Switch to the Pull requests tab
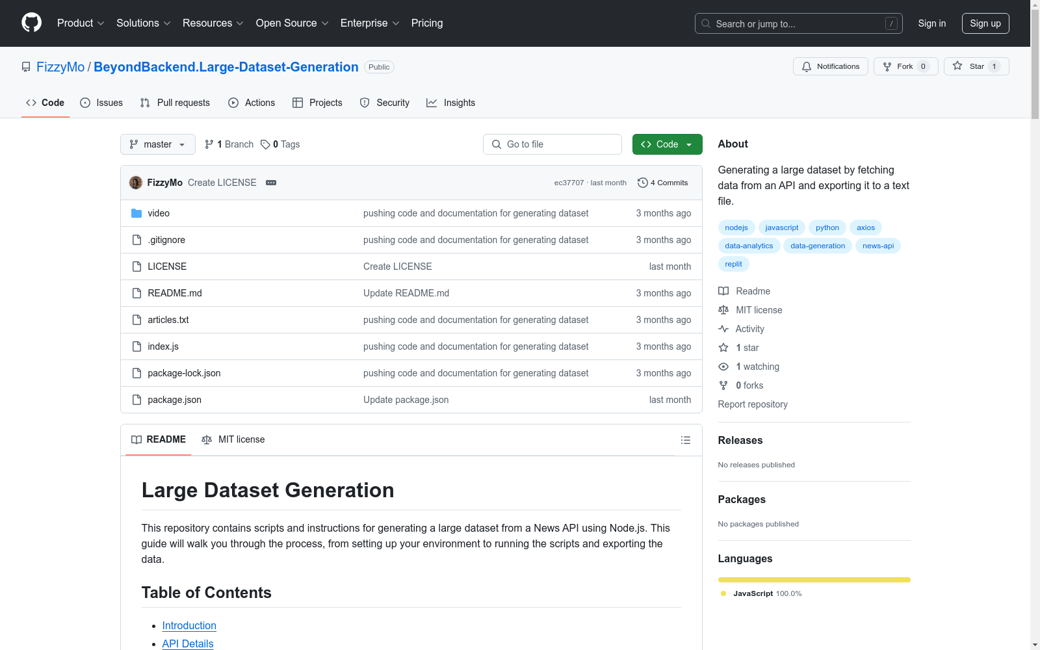Viewport: 1040px width, 650px height. [x=175, y=103]
